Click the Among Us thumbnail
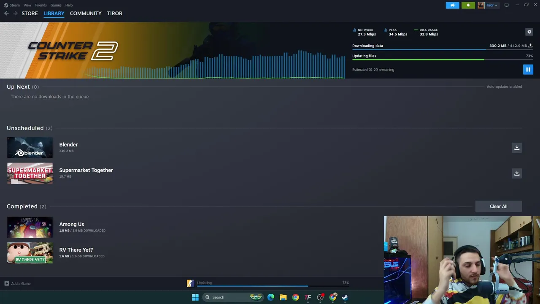 30,227
